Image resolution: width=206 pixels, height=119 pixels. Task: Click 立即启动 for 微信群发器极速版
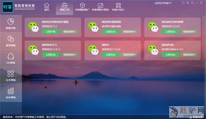click(110, 32)
